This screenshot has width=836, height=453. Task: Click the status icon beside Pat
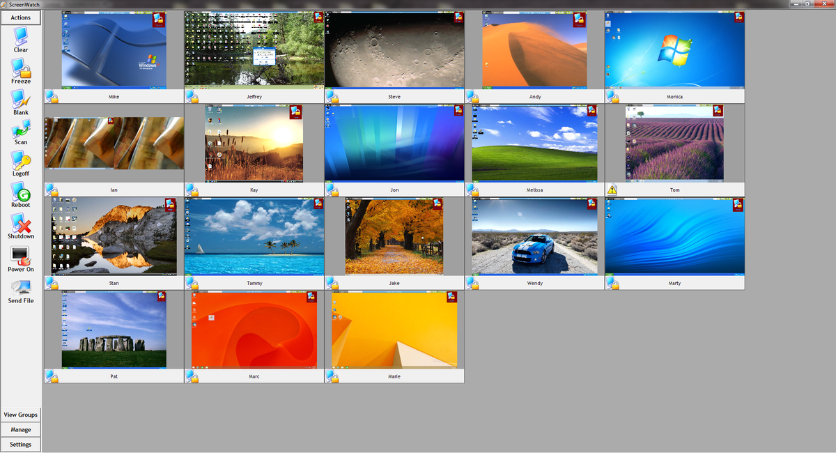pyautogui.click(x=52, y=376)
